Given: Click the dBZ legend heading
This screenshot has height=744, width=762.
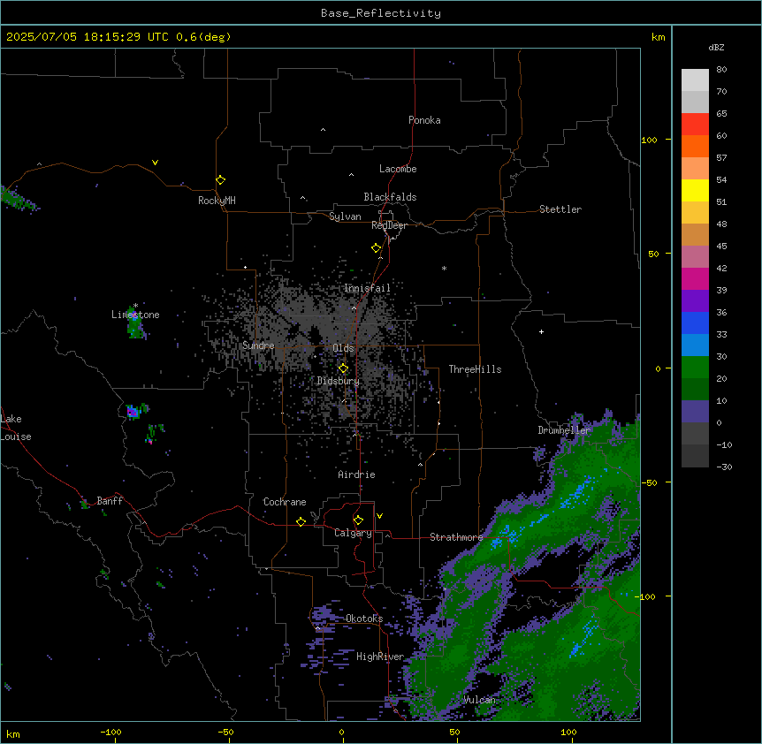Looking at the screenshot, I should tap(716, 47).
